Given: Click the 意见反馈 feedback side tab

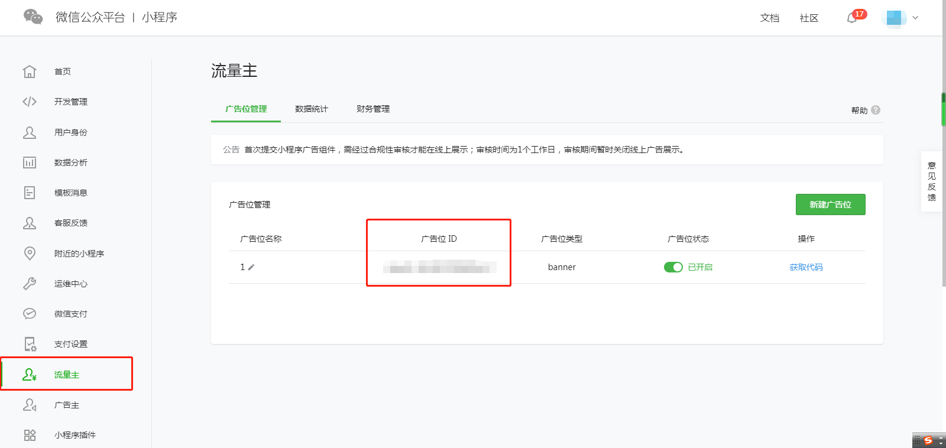Looking at the screenshot, I should click(931, 181).
